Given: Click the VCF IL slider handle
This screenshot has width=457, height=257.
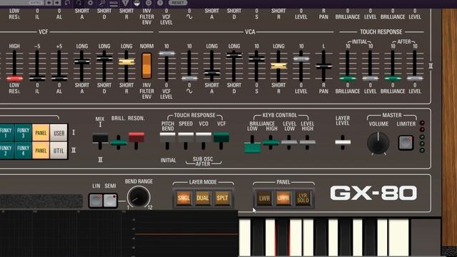Looking at the screenshot, I should tap(37, 78).
